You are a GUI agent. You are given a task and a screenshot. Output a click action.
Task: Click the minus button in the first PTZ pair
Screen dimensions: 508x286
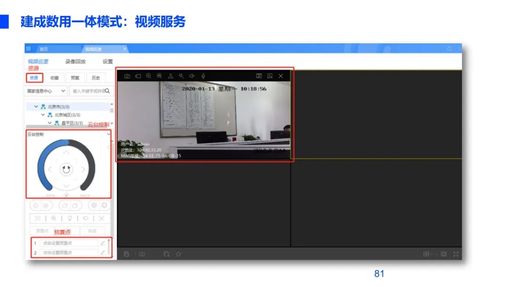click(x=36, y=206)
